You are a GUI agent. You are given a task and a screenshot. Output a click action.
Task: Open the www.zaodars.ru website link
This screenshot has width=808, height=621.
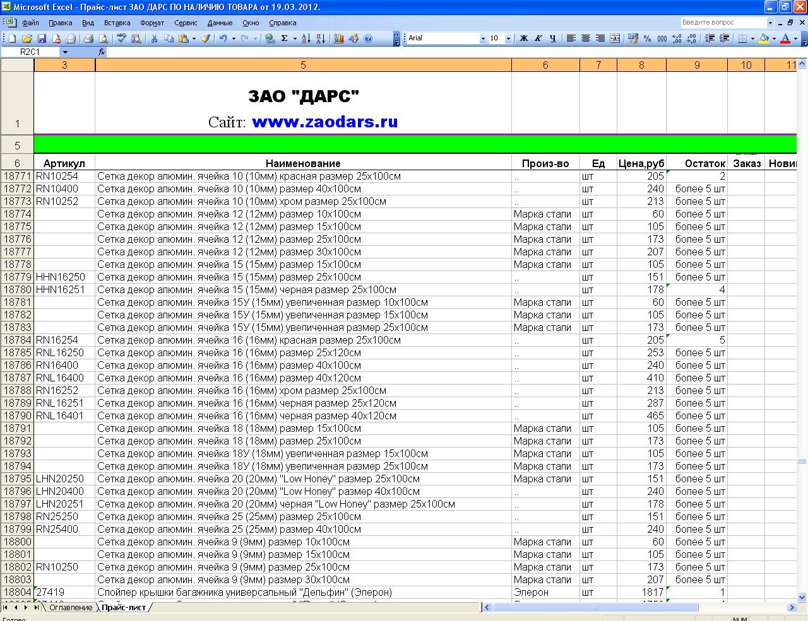point(324,122)
